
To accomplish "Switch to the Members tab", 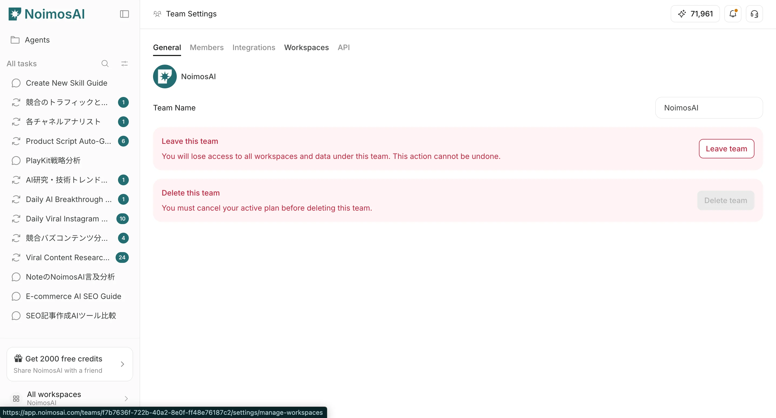I will (x=207, y=48).
